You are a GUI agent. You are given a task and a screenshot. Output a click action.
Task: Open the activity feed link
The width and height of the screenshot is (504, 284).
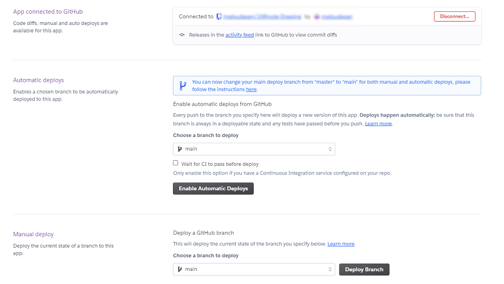pyautogui.click(x=239, y=35)
